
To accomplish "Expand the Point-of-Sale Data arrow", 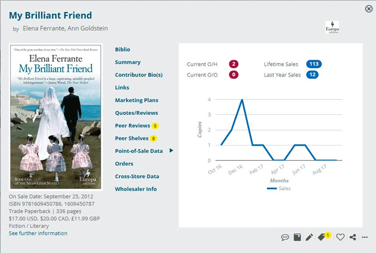I will 172,151.
